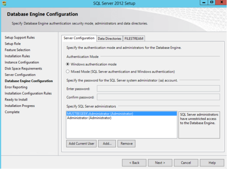Cancel the SQL Server setup

click(186, 163)
